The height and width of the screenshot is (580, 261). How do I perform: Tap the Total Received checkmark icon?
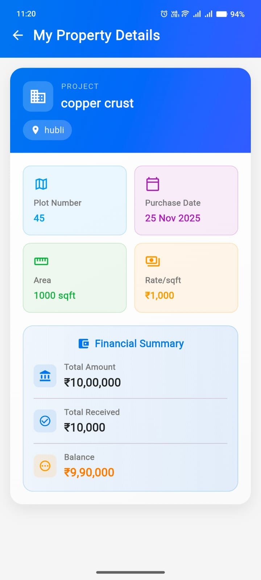(x=45, y=421)
